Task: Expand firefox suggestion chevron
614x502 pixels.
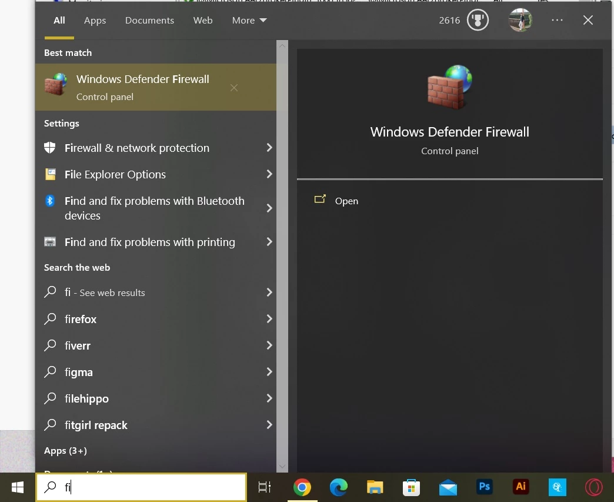Action: [x=269, y=318]
